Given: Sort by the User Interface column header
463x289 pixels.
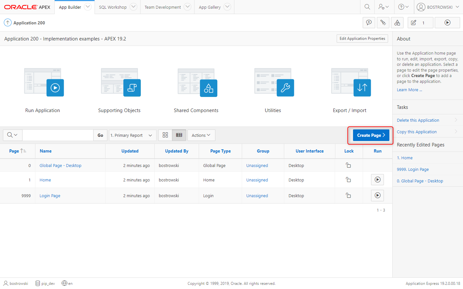Looking at the screenshot, I should point(310,151).
